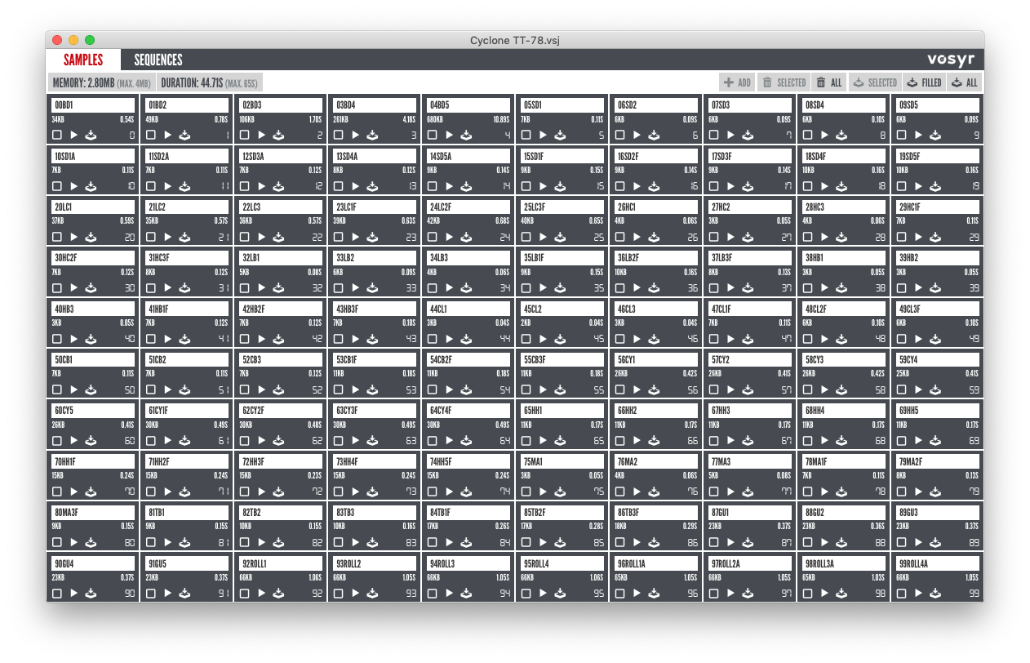
Task: Download all samples
Action: (x=965, y=82)
